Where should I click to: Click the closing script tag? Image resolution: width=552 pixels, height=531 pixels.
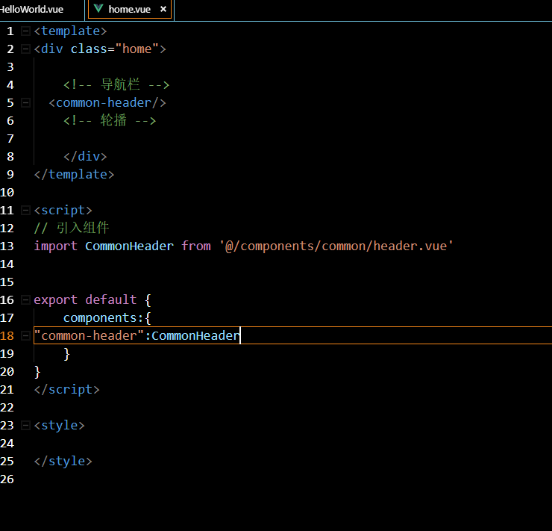(x=67, y=390)
